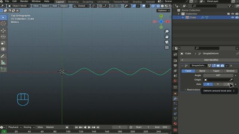This screenshot has height=134, width=239.
Task: Toggle Collection exclude checkbox
Action: coord(228,14)
